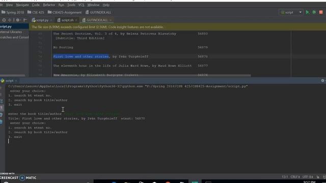The width and height of the screenshot is (326, 183).
Task: Hide the Project panel using the hide icon
Action: coord(25,20)
